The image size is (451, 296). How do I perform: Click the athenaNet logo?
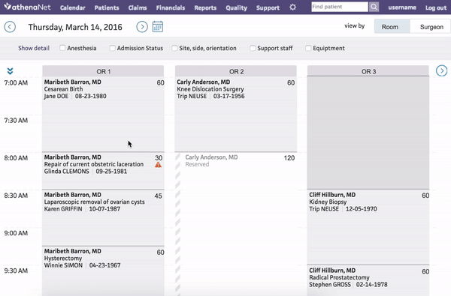point(28,7)
